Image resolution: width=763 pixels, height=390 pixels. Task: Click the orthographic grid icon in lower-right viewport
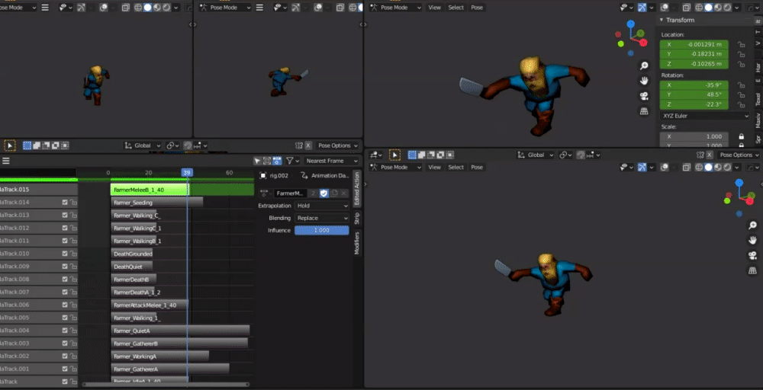(x=752, y=270)
